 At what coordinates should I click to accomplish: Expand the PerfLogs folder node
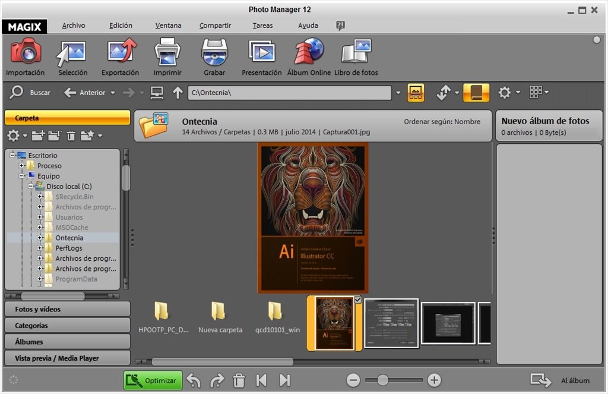pyautogui.click(x=40, y=248)
